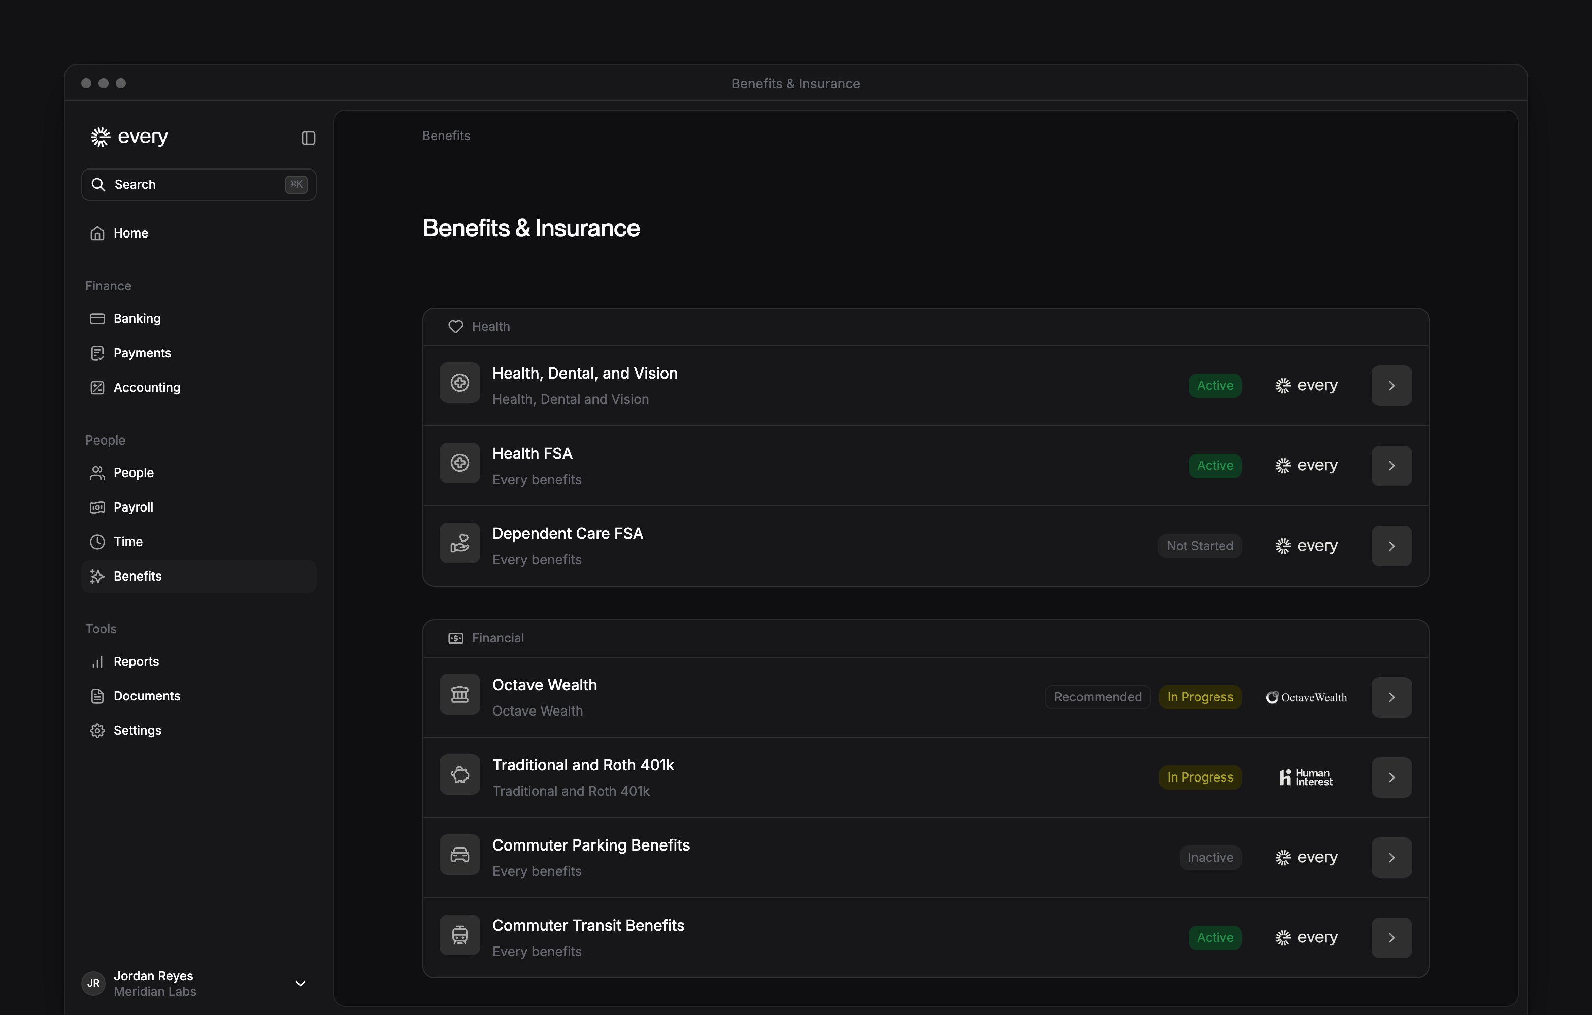Click the ⌘K shortcut badge
Viewport: 1592px width, 1015px height.
[x=296, y=184]
